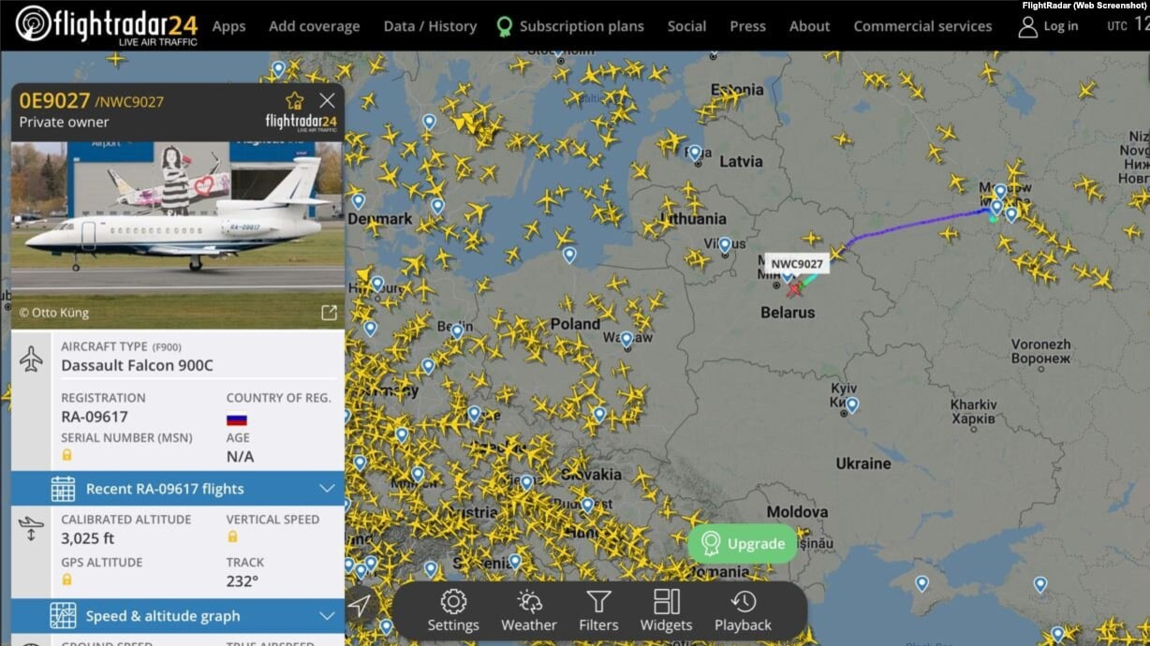Collapse the Speed & altitude graph chevron
Screen dimensions: 1150x646
pos(327,616)
